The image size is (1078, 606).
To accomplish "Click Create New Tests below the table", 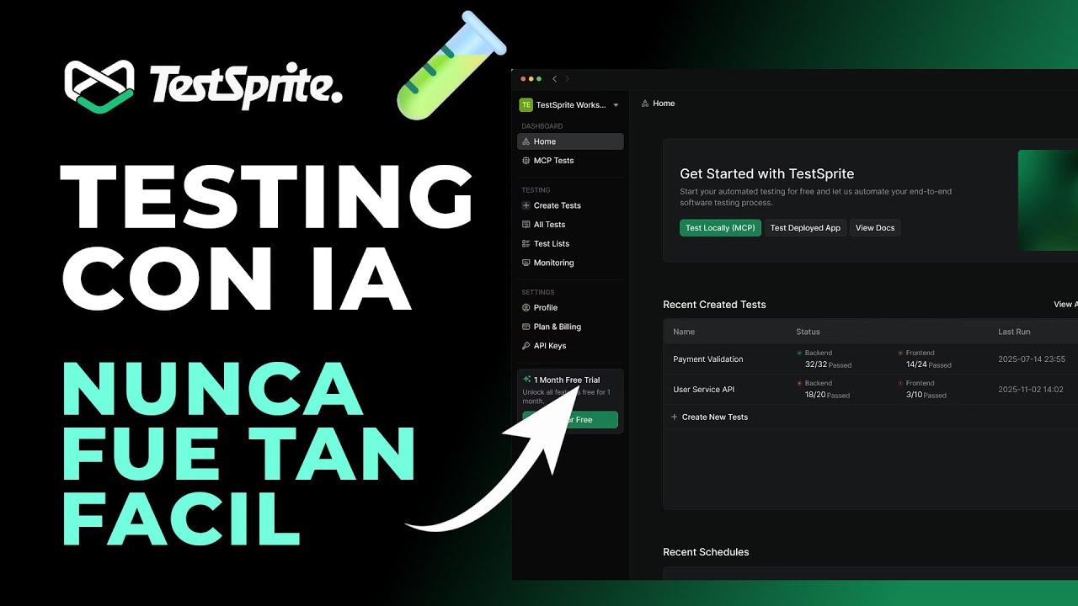I will (709, 417).
